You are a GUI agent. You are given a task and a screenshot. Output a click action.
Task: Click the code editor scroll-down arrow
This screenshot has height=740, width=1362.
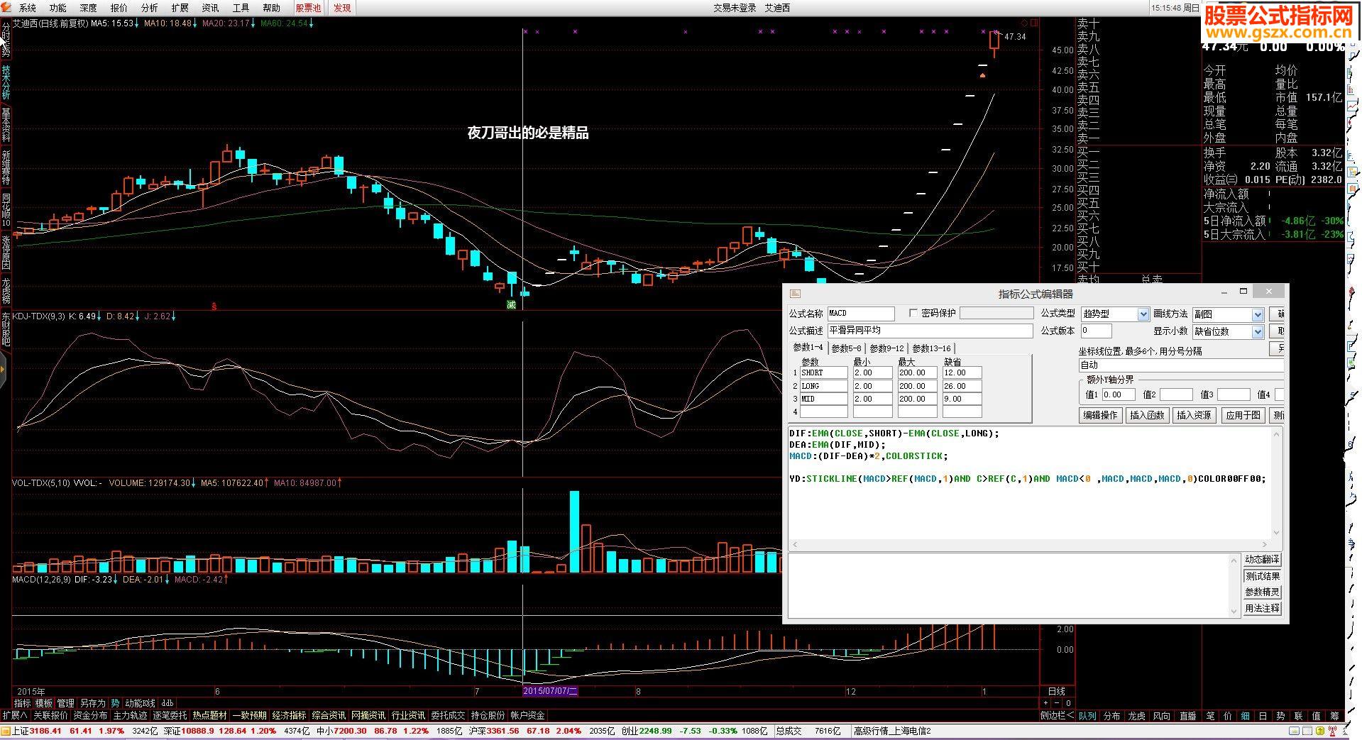[x=1278, y=533]
